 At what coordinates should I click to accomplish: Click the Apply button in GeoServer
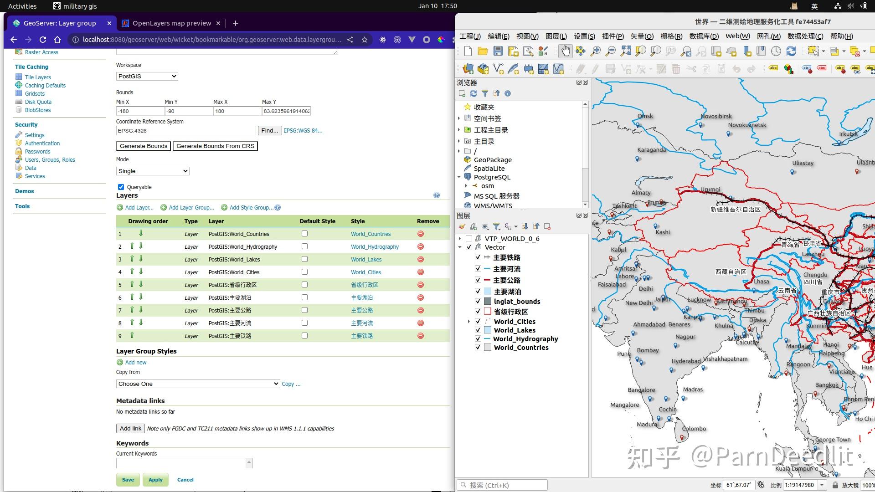(155, 479)
